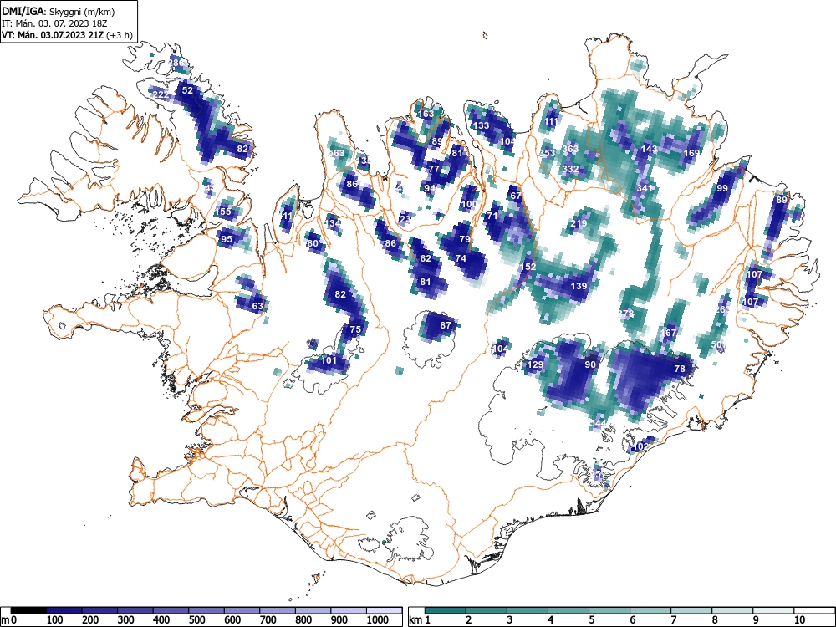Screen dimensions: 836x627
Task: Click visibility value '87' on the glacier
Action: coord(446,325)
